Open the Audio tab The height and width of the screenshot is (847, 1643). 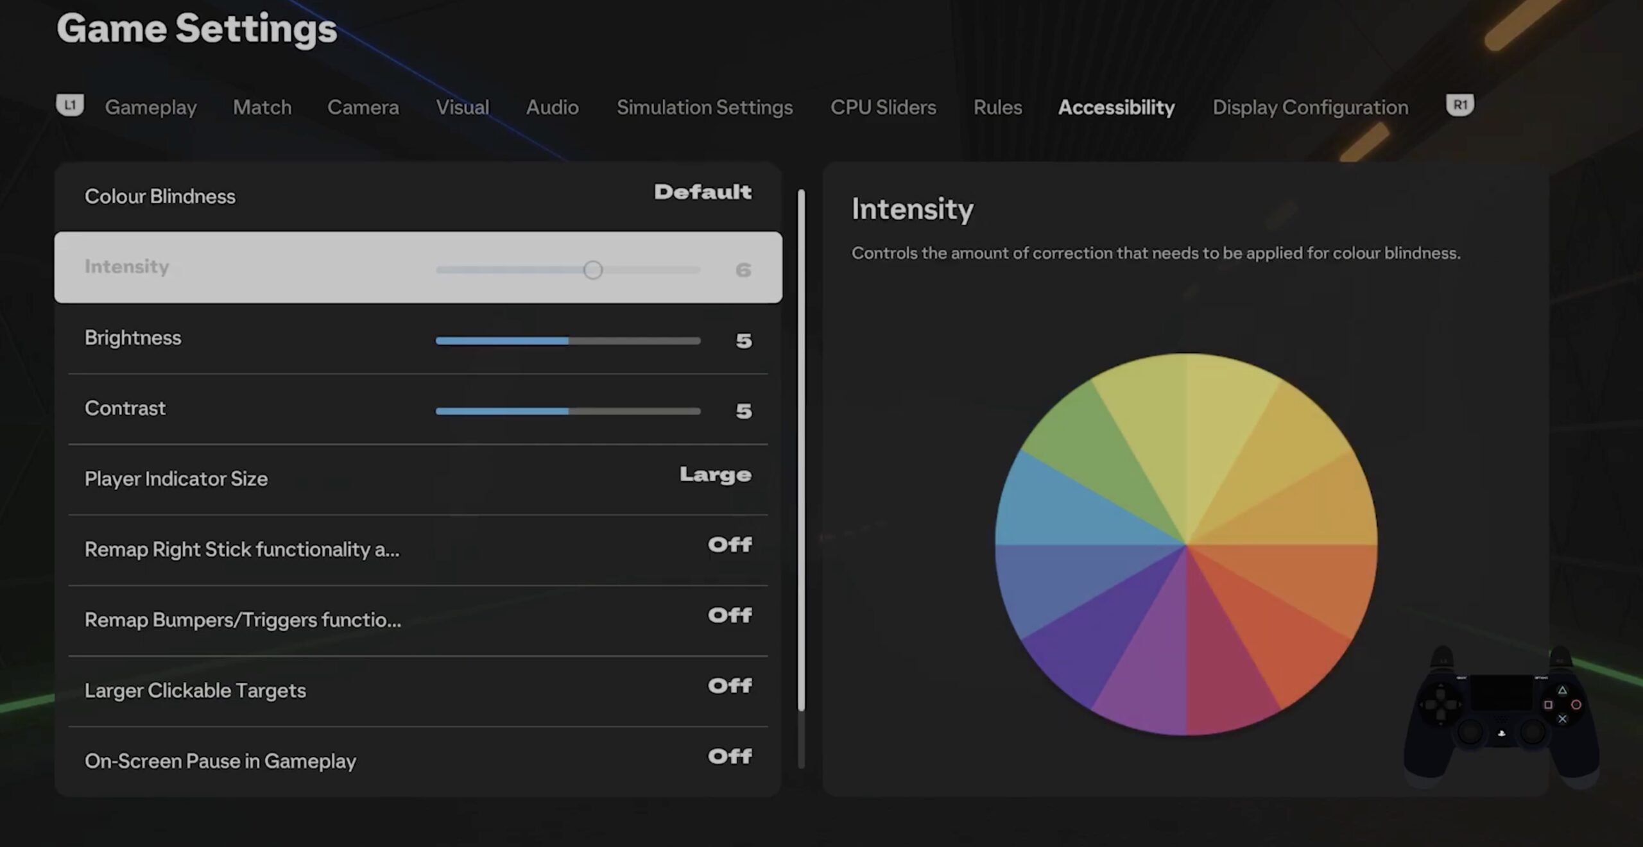pyautogui.click(x=553, y=107)
